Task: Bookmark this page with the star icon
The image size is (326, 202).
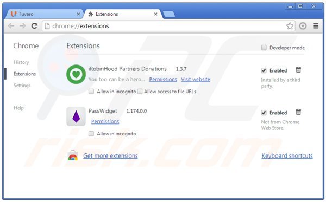Action: (x=290, y=26)
